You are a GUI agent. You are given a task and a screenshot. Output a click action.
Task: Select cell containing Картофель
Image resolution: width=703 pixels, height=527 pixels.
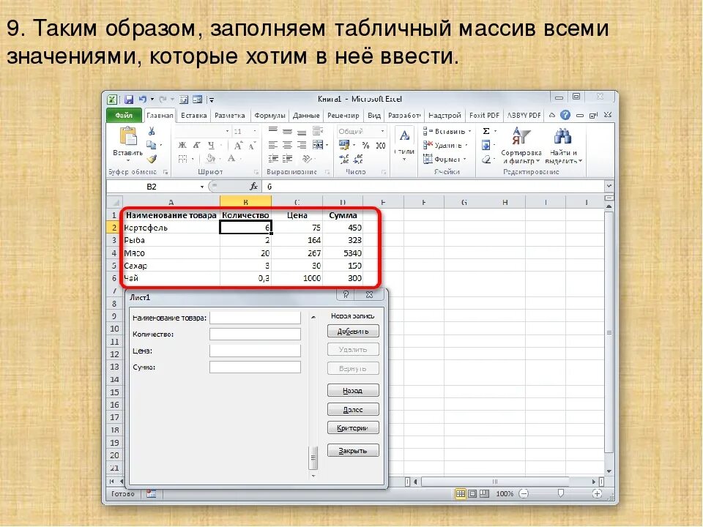point(171,228)
